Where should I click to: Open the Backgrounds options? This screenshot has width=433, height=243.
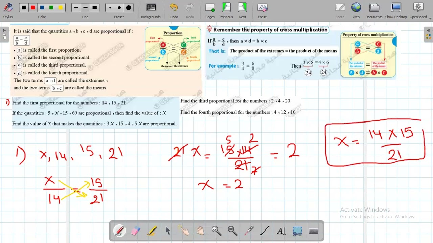click(x=151, y=10)
